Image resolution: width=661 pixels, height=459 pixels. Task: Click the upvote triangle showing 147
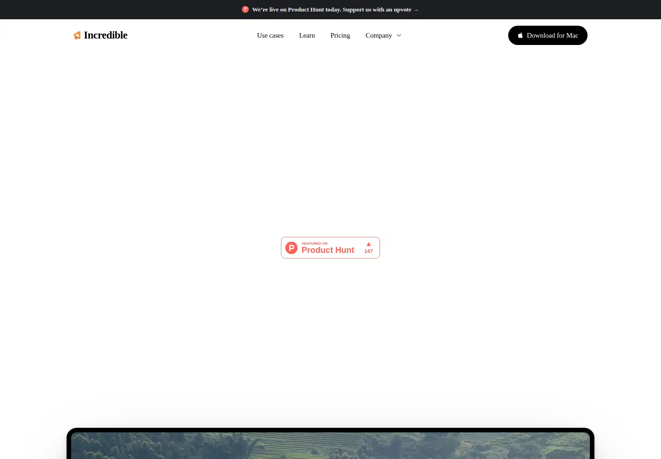[369, 244]
